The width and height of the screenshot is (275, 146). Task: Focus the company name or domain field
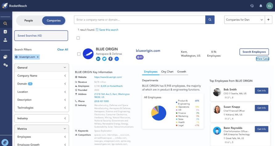click(140, 20)
